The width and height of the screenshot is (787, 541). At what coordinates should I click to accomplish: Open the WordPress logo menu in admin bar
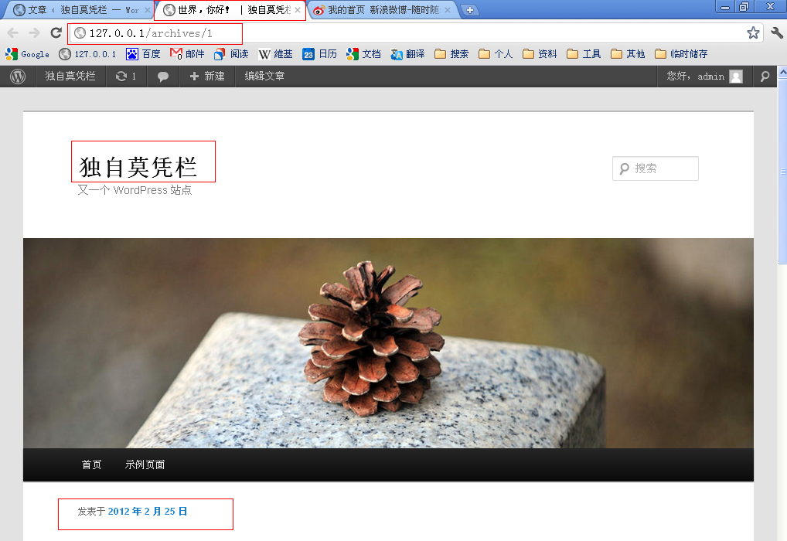click(x=18, y=77)
